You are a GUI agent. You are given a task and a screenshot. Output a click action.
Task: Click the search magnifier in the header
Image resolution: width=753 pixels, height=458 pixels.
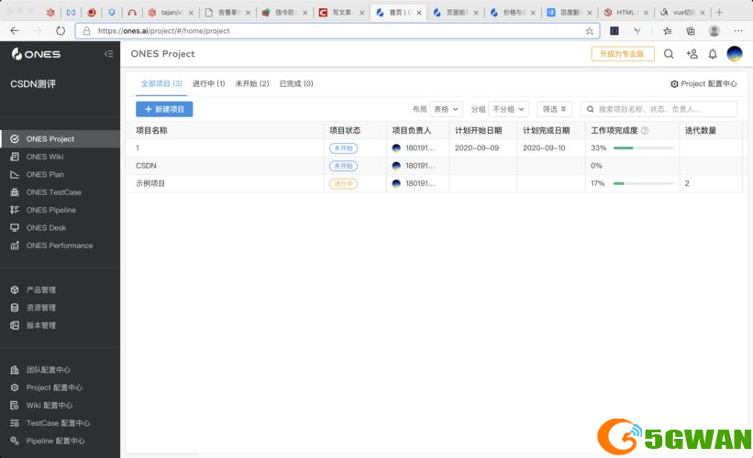669,54
